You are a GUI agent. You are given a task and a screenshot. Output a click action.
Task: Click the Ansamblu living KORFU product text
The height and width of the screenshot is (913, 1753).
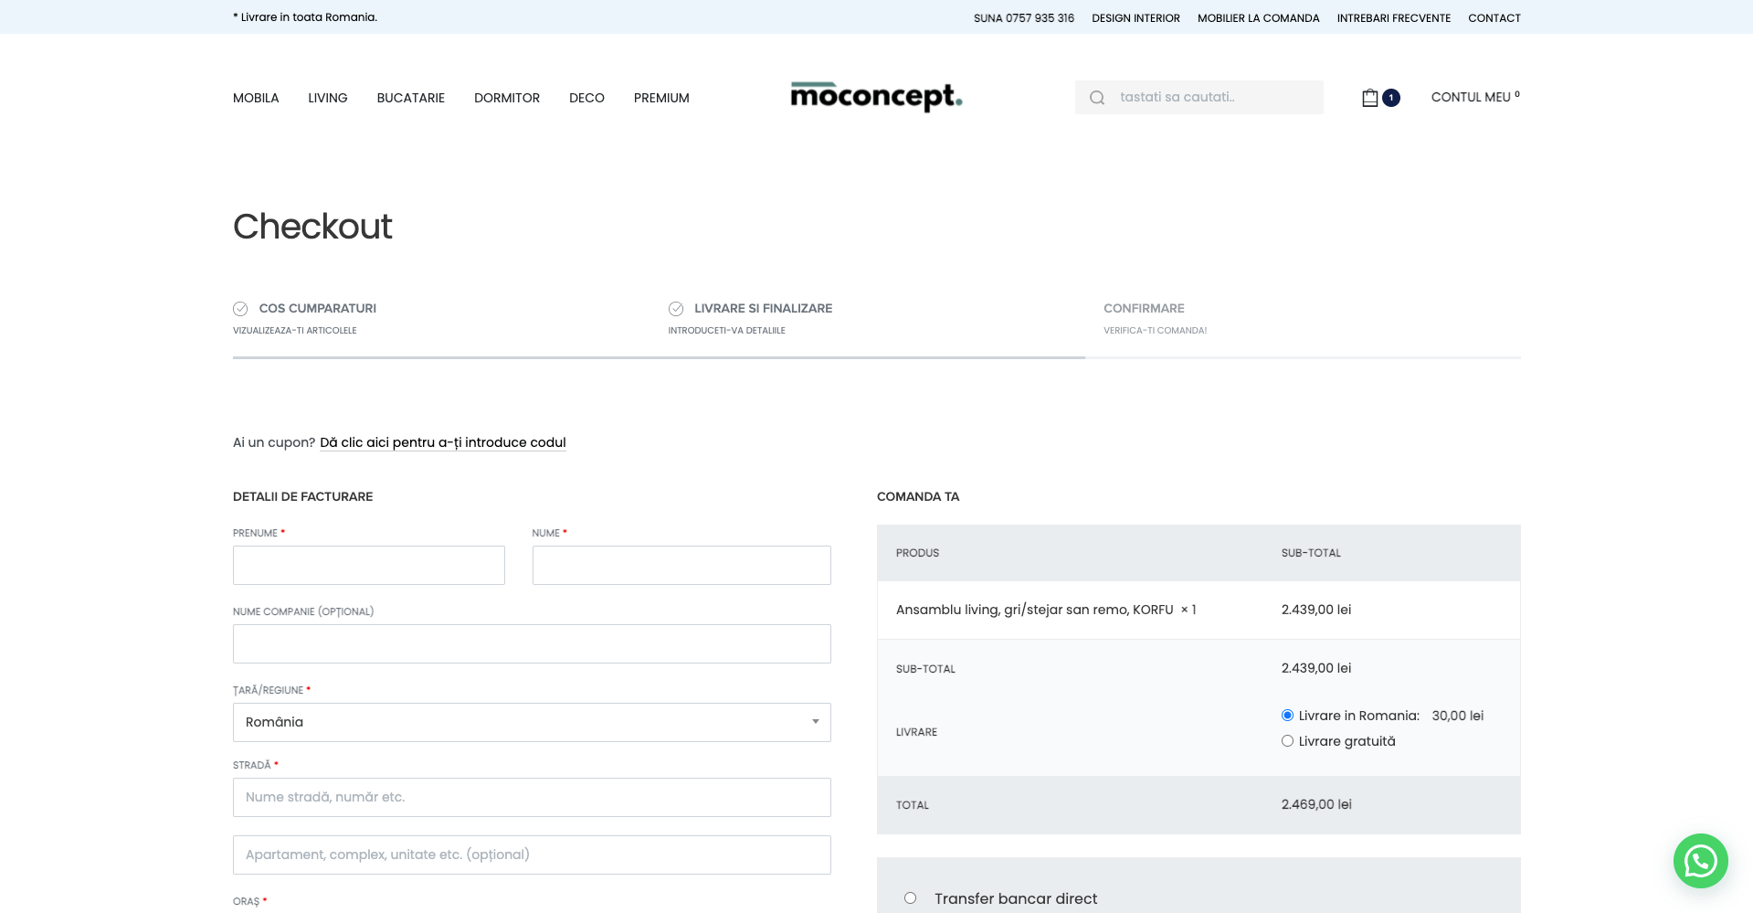point(1034,610)
